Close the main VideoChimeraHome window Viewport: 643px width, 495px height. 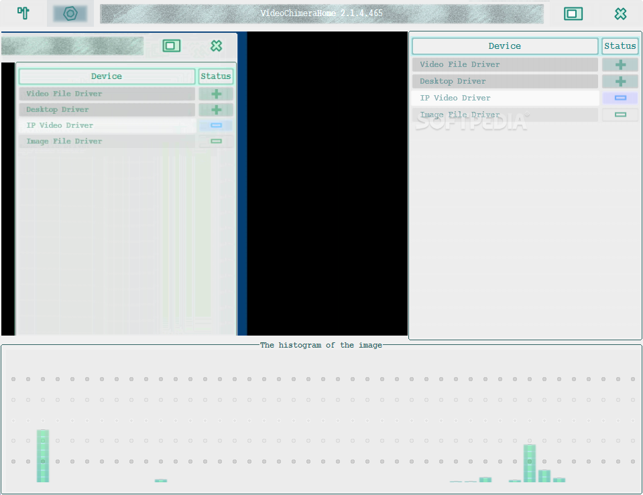[620, 13]
